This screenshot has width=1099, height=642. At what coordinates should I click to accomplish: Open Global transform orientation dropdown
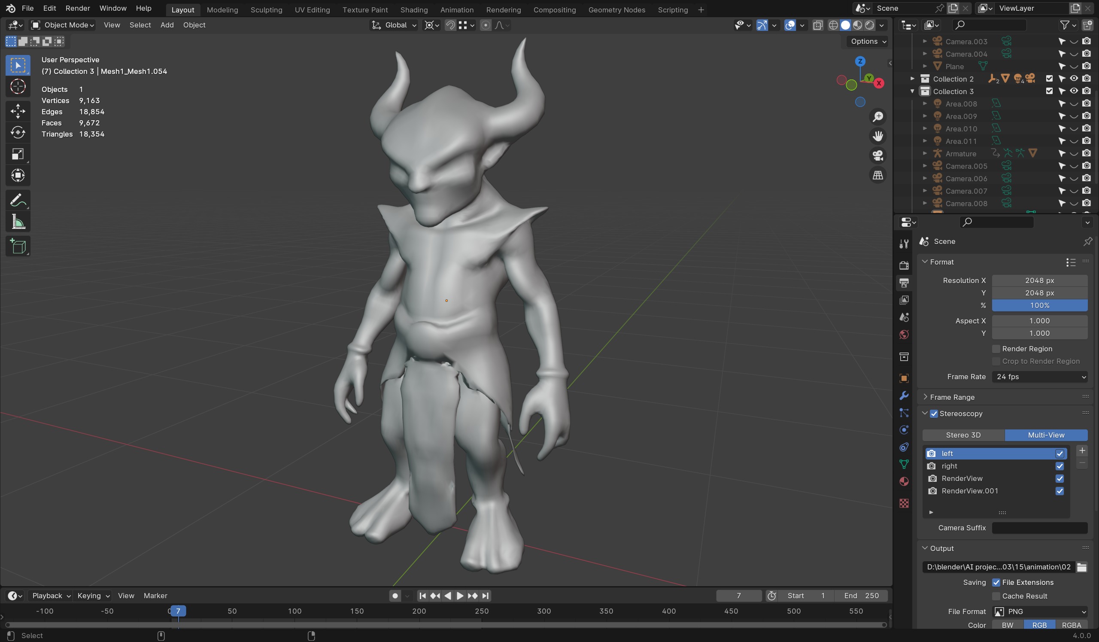[x=394, y=25]
